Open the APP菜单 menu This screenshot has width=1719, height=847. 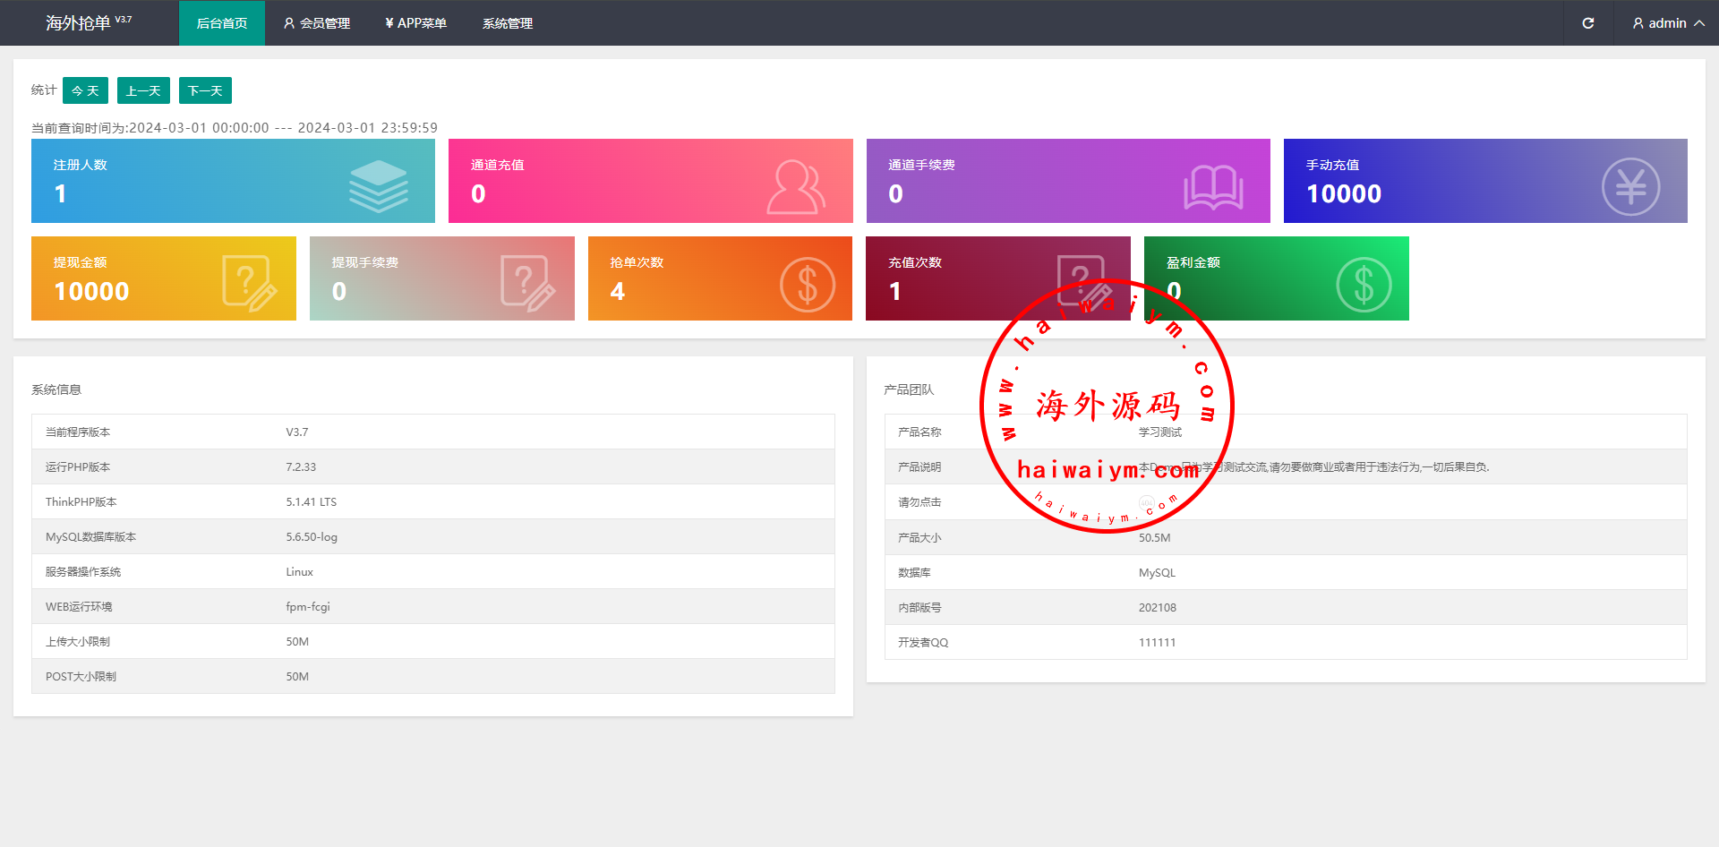click(415, 23)
